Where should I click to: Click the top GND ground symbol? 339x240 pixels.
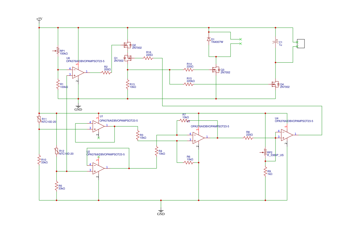click(x=78, y=108)
